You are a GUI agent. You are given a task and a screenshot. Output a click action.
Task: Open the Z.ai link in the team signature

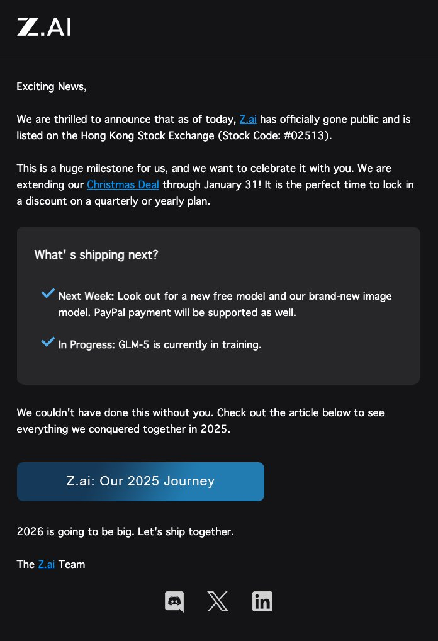pyautogui.click(x=46, y=564)
